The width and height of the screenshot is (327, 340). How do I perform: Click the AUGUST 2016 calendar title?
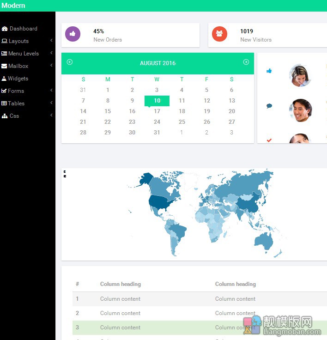tap(157, 63)
